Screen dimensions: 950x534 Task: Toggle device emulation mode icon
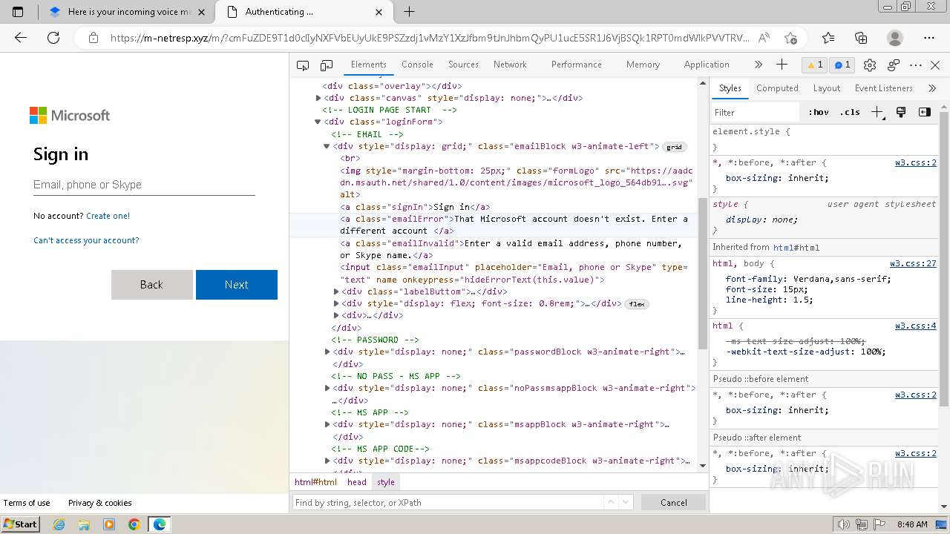327,65
